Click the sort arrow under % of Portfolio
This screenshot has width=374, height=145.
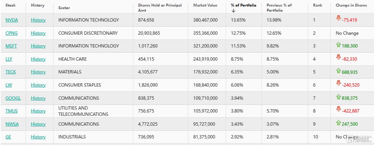click(233, 11)
